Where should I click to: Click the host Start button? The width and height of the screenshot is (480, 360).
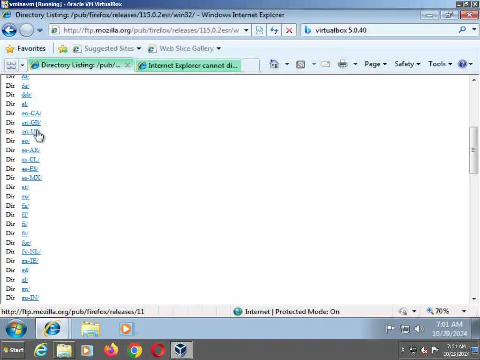tap(13, 350)
